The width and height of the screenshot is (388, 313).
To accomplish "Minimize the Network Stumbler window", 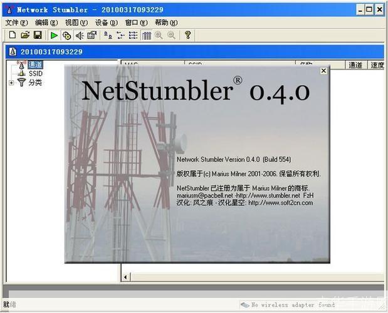I will point(360,10).
